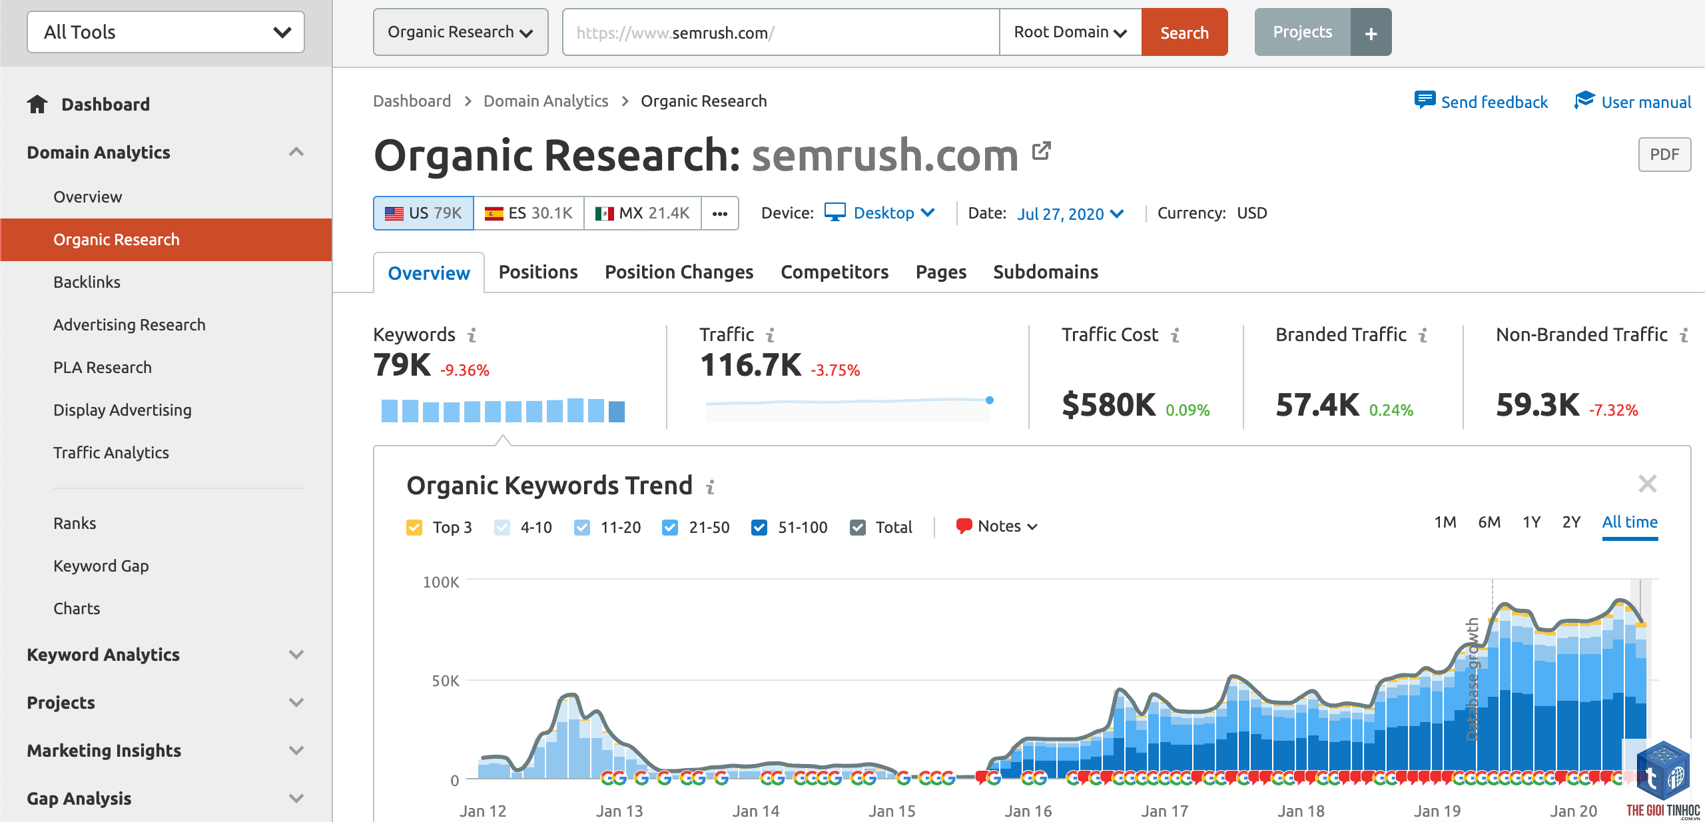The height and width of the screenshot is (822, 1705).
Task: Open Traffic Analytics in sidebar
Action: 111,453
